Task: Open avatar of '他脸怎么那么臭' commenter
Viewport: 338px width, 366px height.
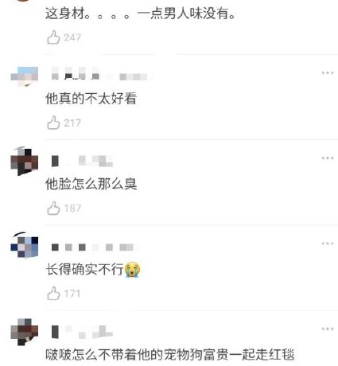Action: [x=25, y=162]
